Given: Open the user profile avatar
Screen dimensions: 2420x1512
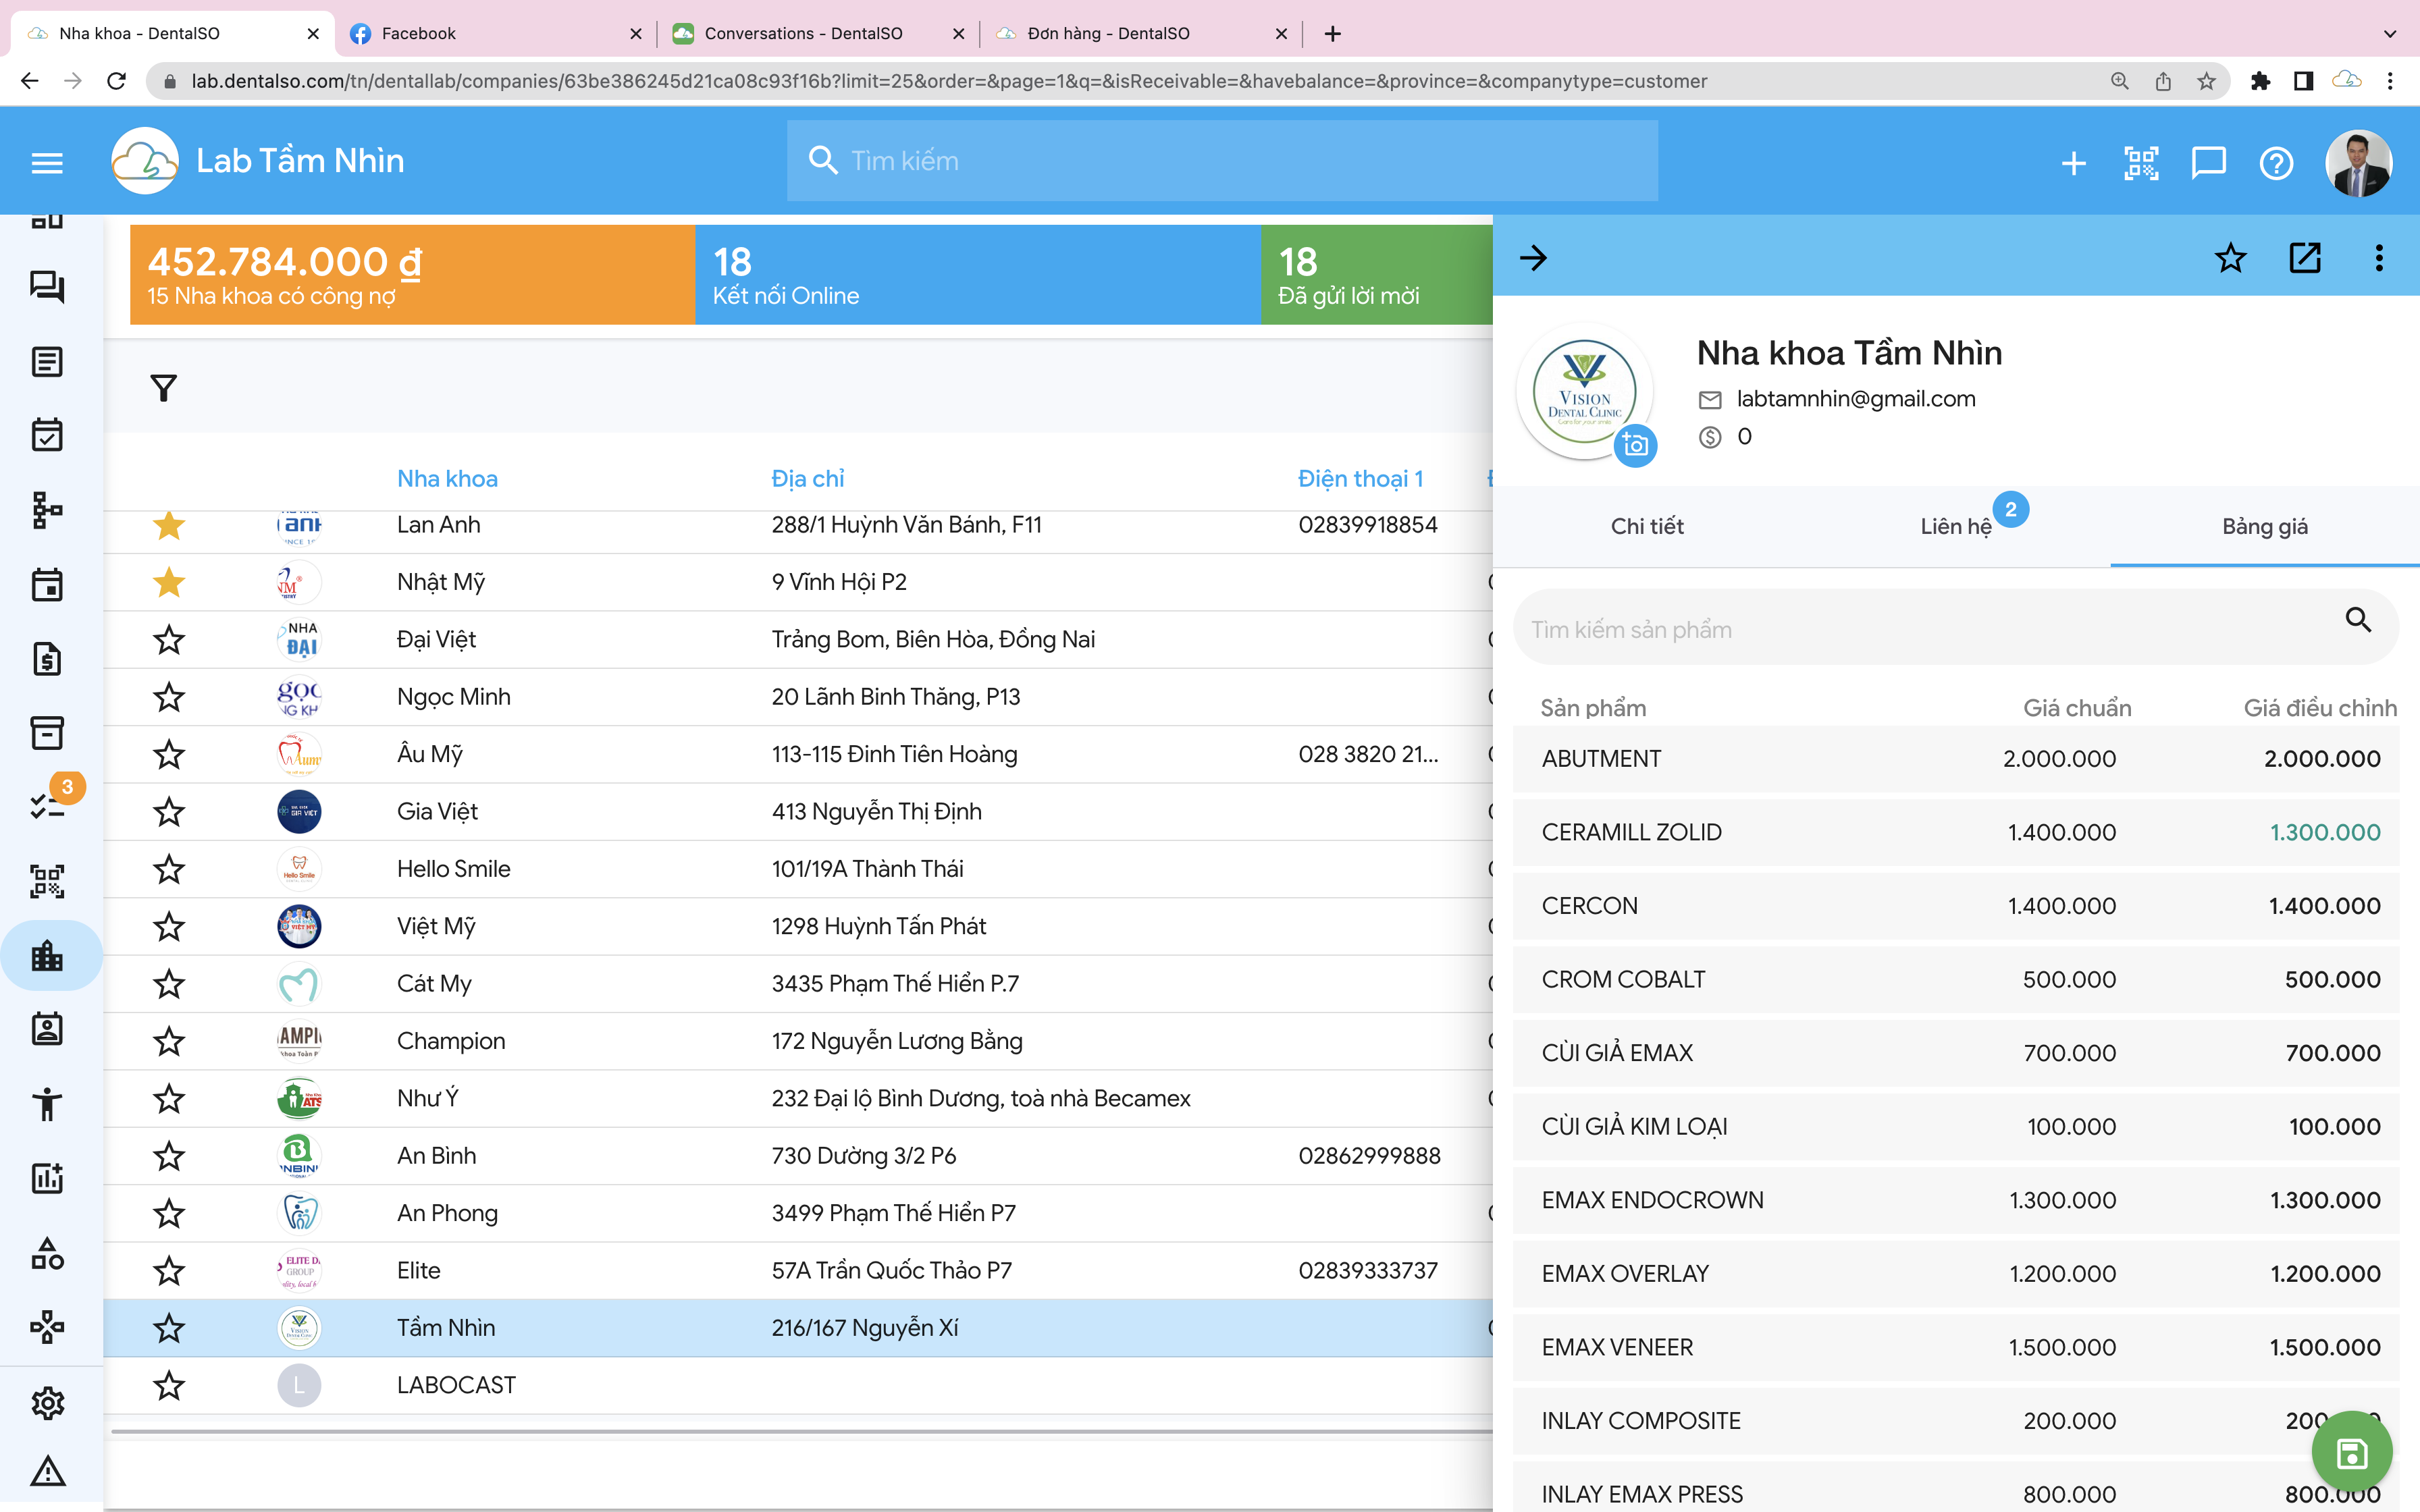Looking at the screenshot, I should [2358, 162].
